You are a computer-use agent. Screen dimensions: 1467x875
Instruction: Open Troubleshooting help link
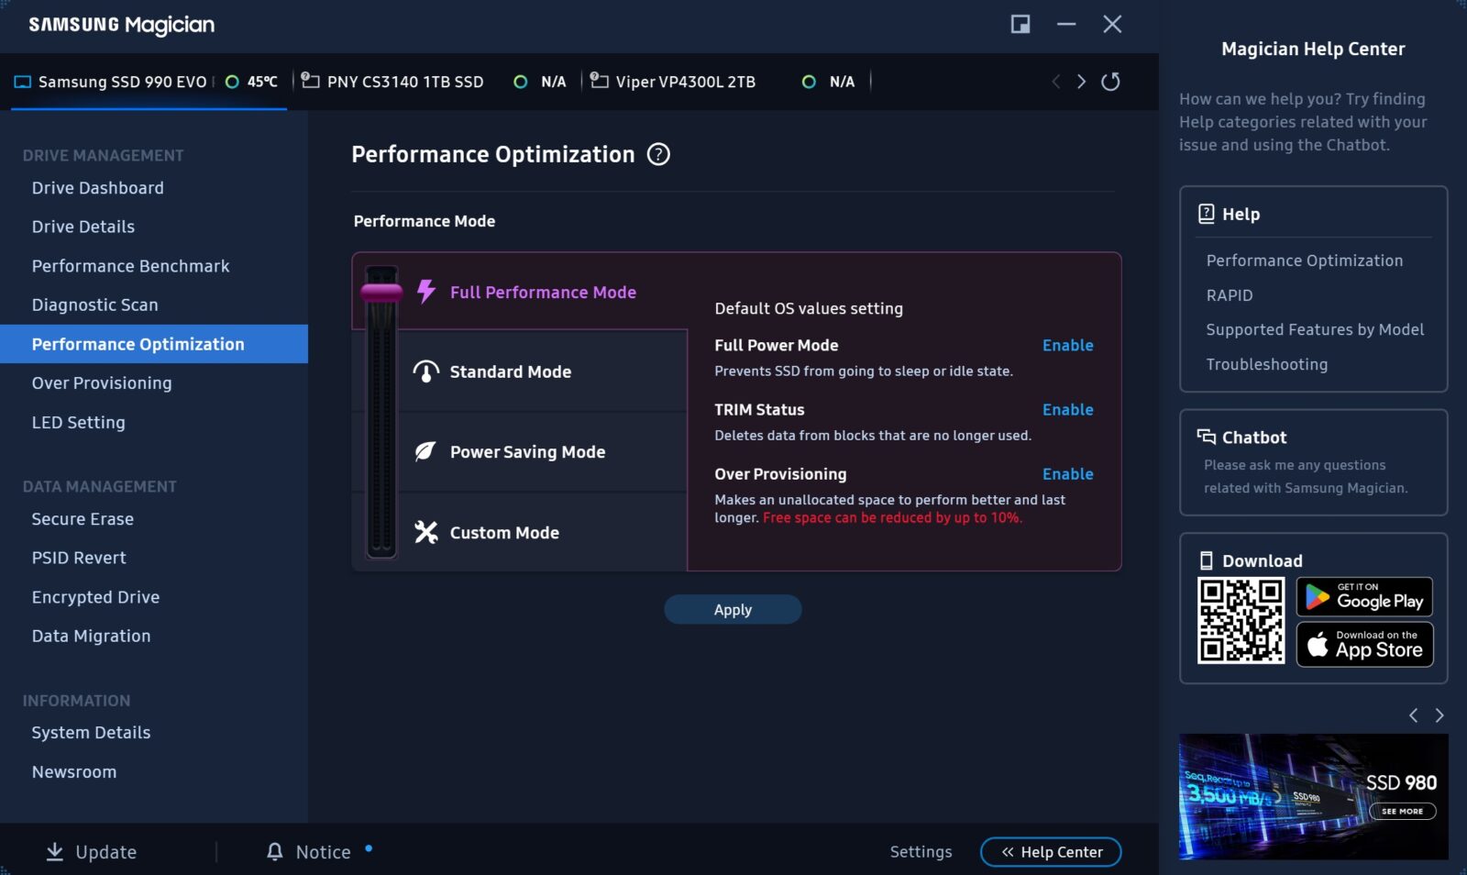point(1266,364)
